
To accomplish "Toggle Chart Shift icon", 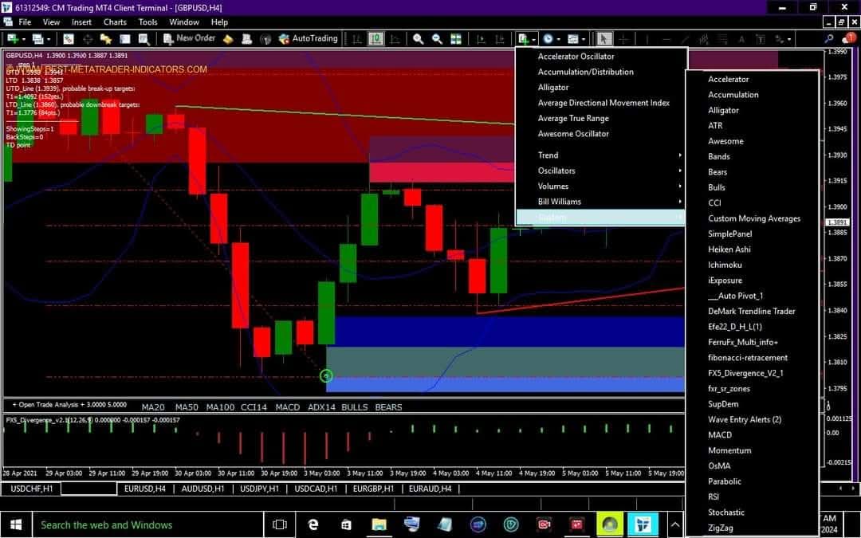I will [x=500, y=39].
